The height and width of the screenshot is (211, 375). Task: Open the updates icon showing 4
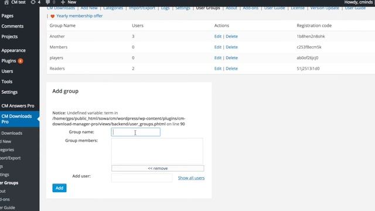[33, 2]
